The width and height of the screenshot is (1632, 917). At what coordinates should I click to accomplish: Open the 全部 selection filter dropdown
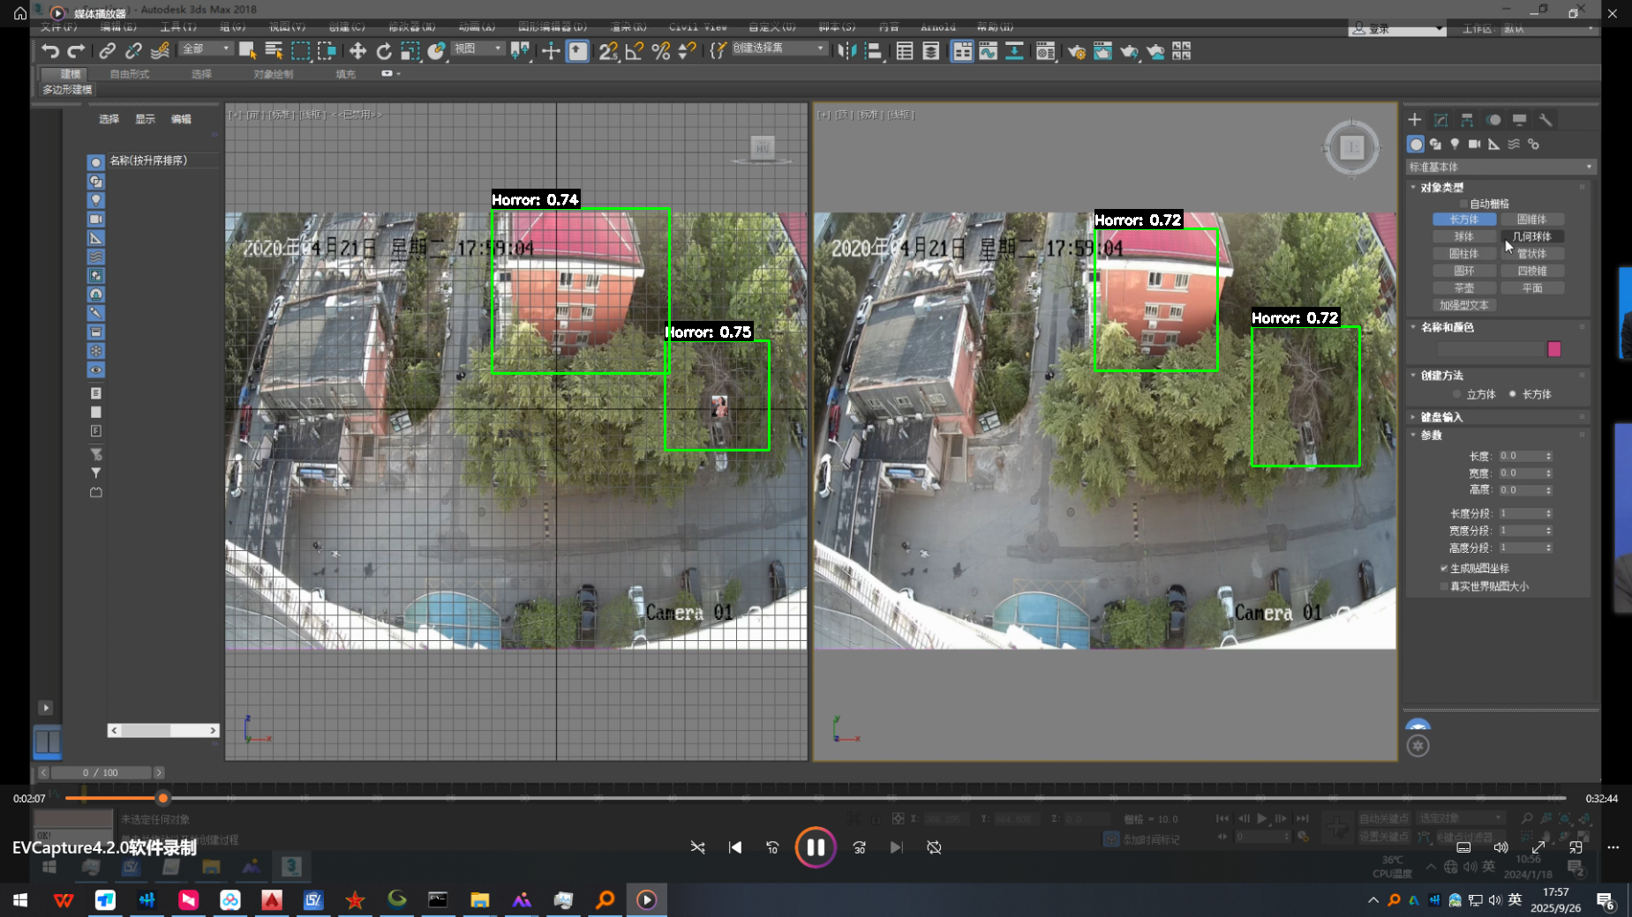click(x=206, y=49)
